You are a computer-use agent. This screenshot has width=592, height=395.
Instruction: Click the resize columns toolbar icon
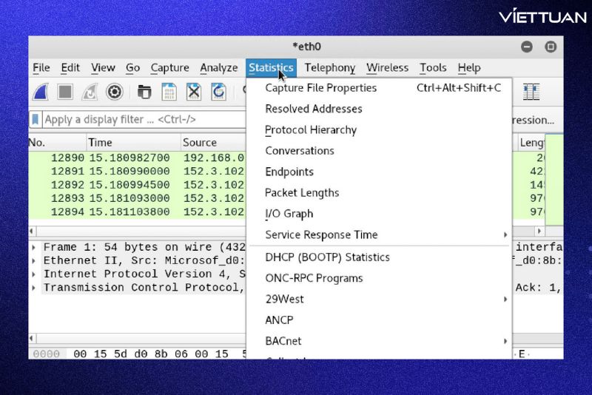[531, 92]
